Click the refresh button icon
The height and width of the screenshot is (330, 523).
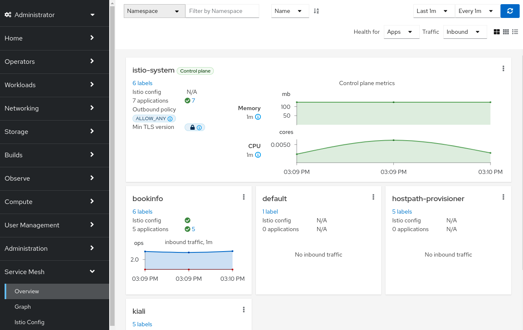pos(510,11)
